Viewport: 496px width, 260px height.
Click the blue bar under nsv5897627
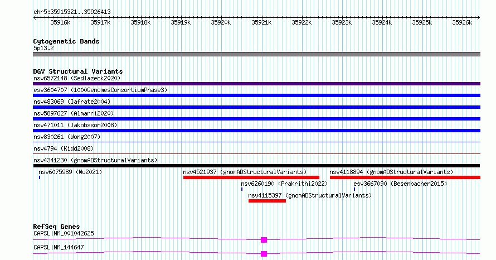pos(256,119)
